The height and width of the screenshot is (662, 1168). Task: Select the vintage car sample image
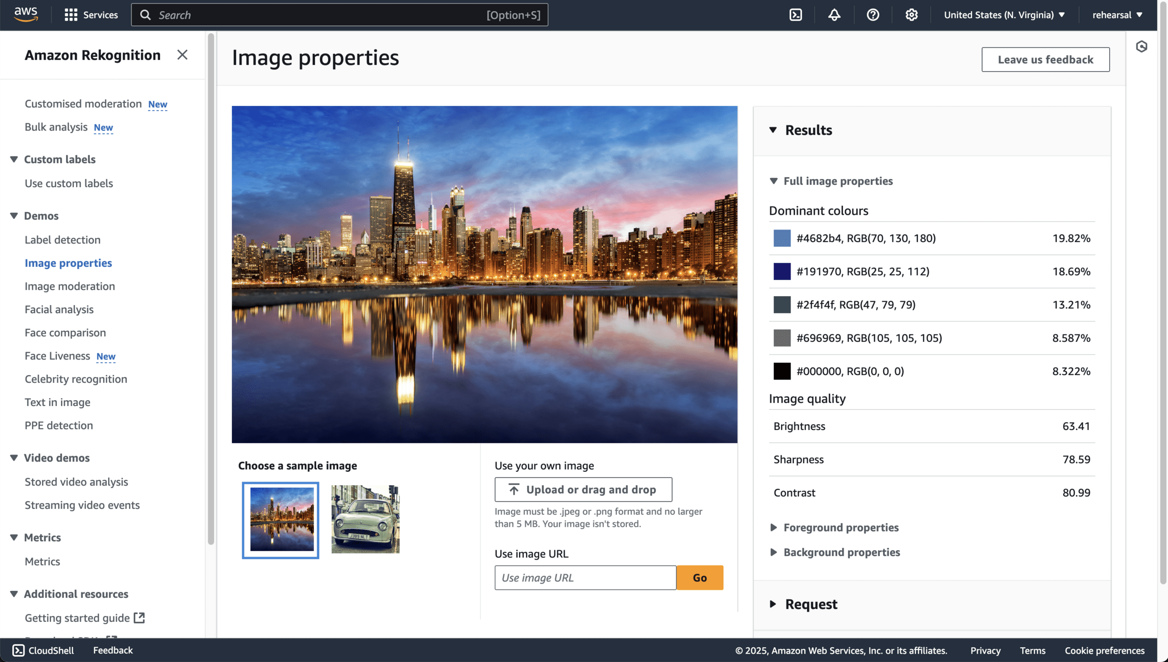pyautogui.click(x=365, y=519)
